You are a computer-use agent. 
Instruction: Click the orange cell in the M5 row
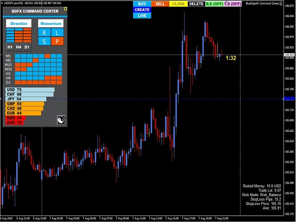click(36, 61)
